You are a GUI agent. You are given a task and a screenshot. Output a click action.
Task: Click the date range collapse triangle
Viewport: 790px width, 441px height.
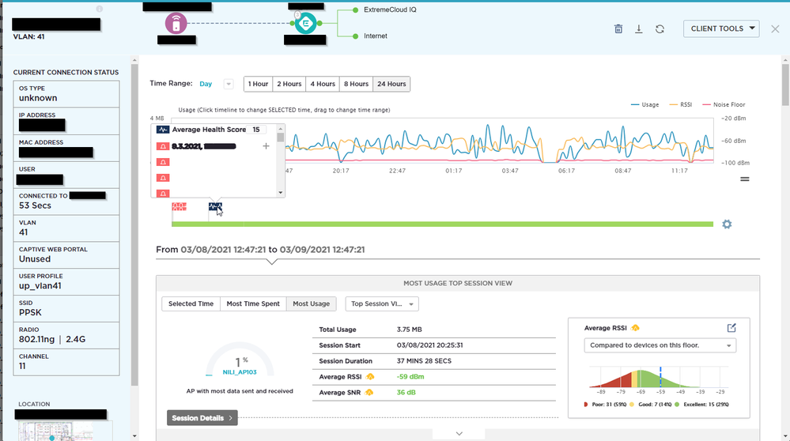tap(272, 262)
